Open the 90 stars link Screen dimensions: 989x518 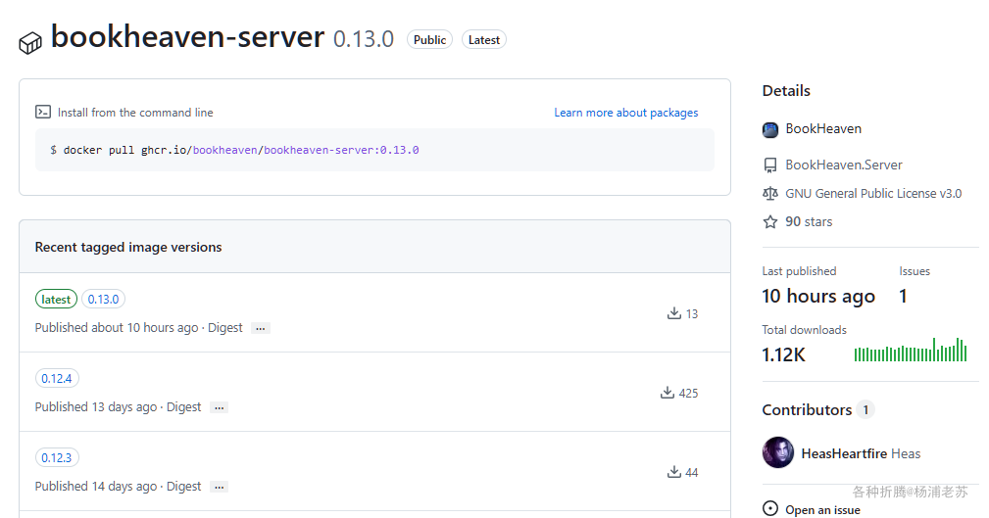coord(809,222)
